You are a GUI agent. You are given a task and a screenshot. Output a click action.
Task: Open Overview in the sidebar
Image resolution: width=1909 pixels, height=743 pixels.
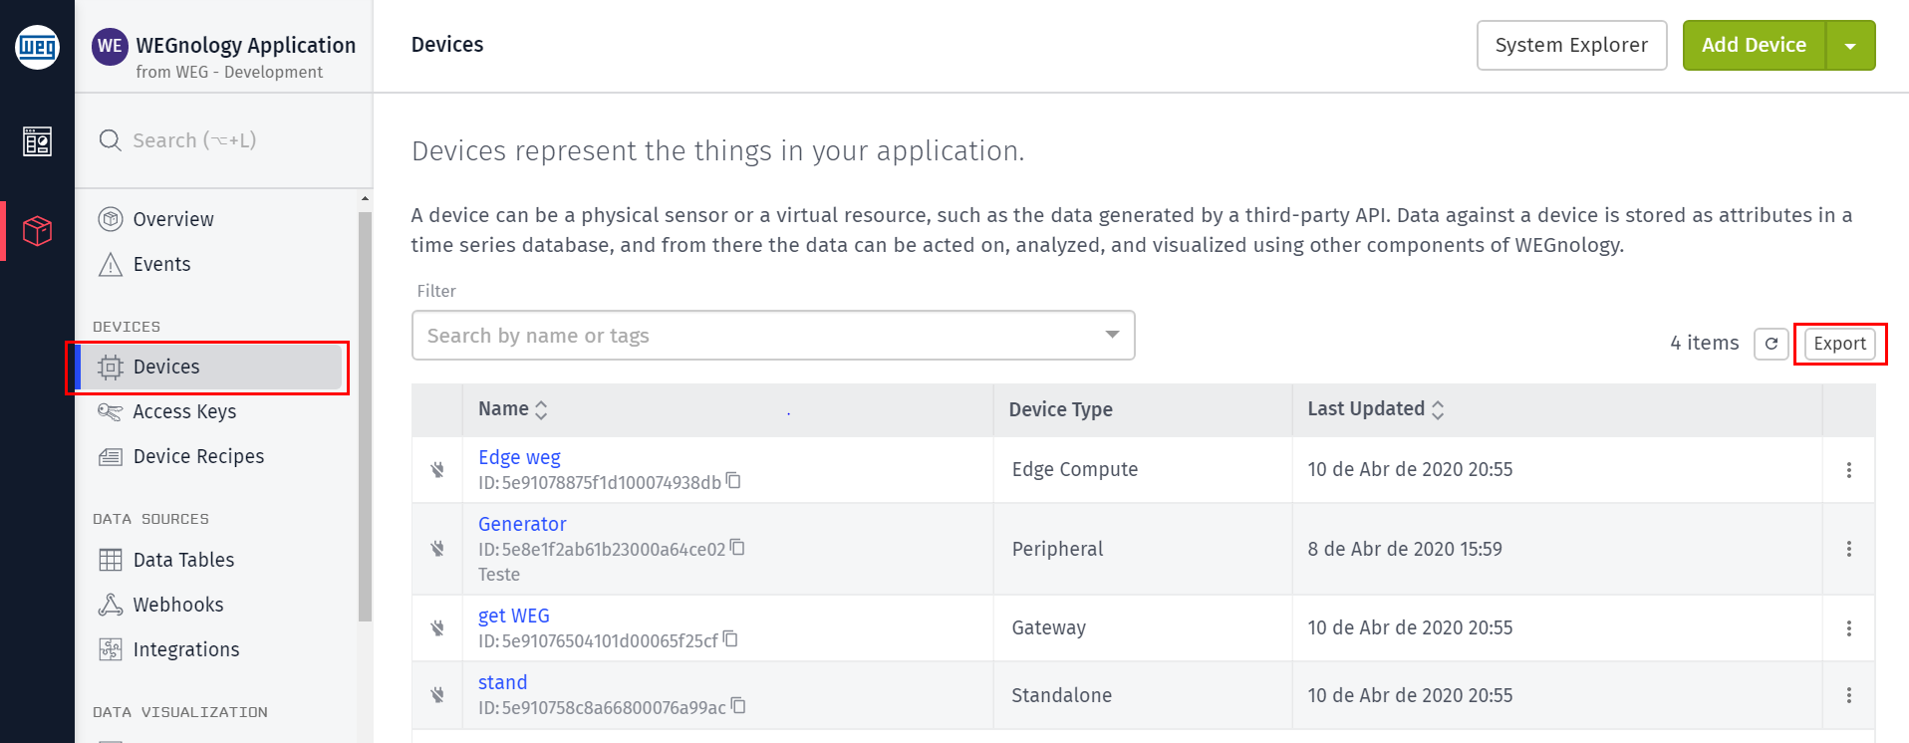[173, 219]
